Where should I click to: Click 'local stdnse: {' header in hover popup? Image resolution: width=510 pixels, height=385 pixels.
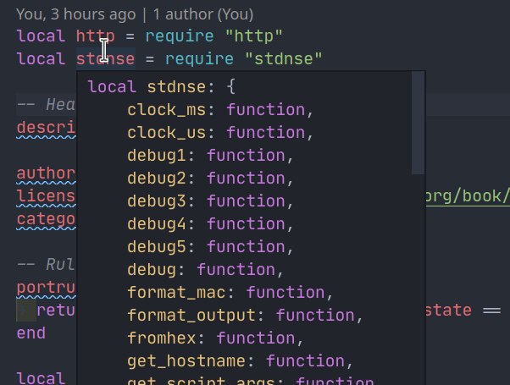[x=161, y=87]
